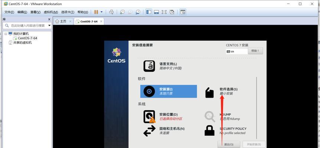Screen dimensions: 320x148
Task: Click the console view icon
Action: click(183, 12)
